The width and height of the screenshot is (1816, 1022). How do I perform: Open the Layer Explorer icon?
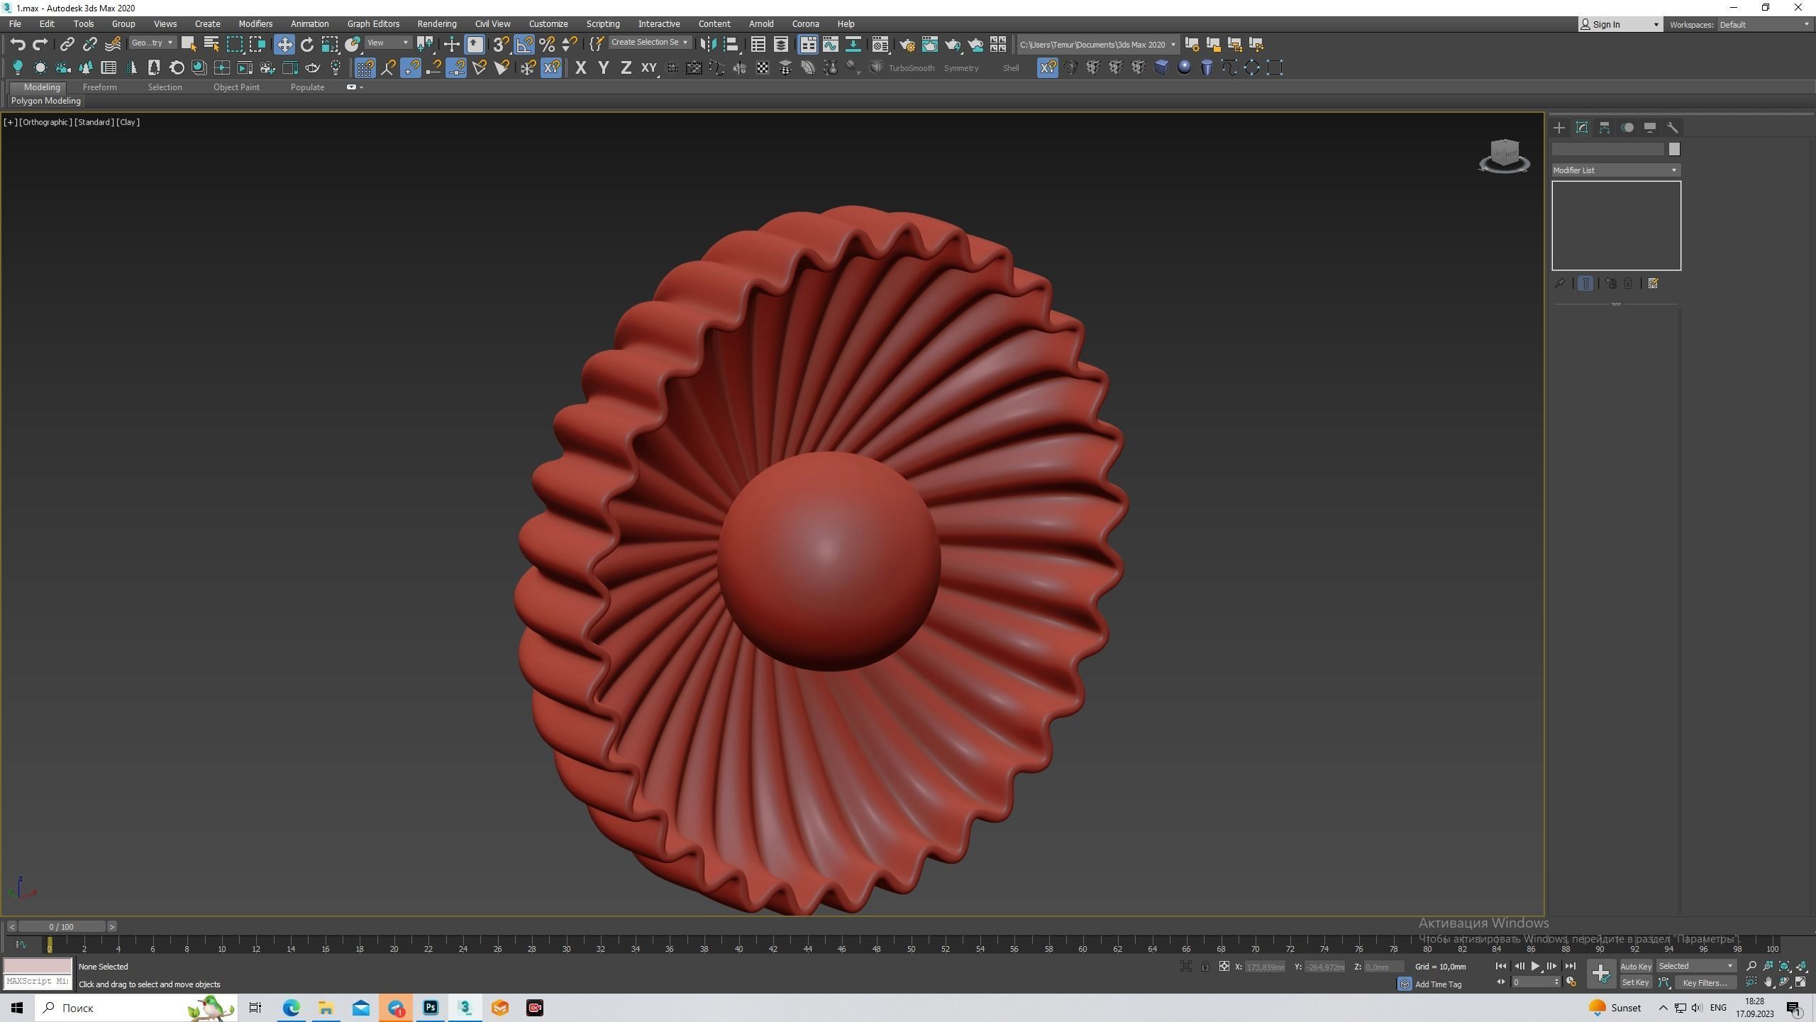[781, 44]
